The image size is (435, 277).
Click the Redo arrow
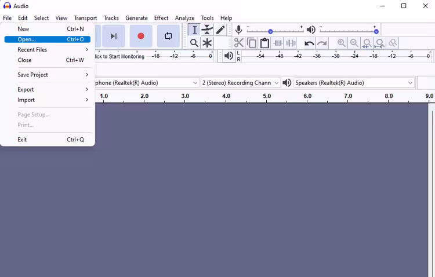pyautogui.click(x=322, y=43)
